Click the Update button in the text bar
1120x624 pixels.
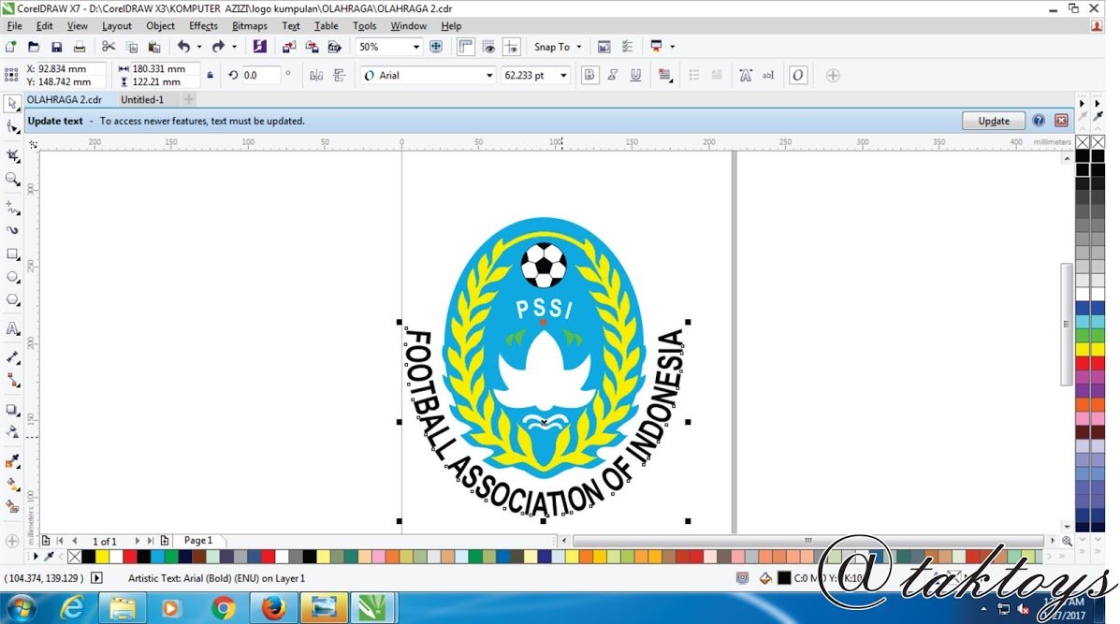[x=994, y=121]
